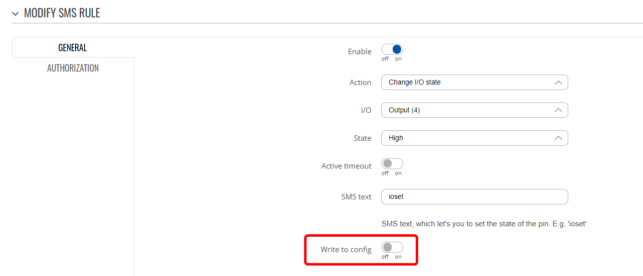Focus the SMS text field containing ioset
The width and height of the screenshot is (643, 276).
(x=475, y=196)
